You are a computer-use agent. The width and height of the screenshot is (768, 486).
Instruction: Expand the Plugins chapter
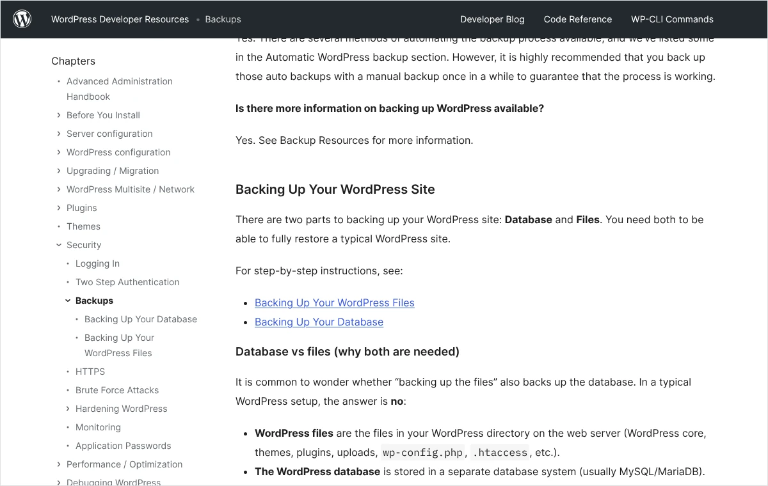[x=59, y=208]
